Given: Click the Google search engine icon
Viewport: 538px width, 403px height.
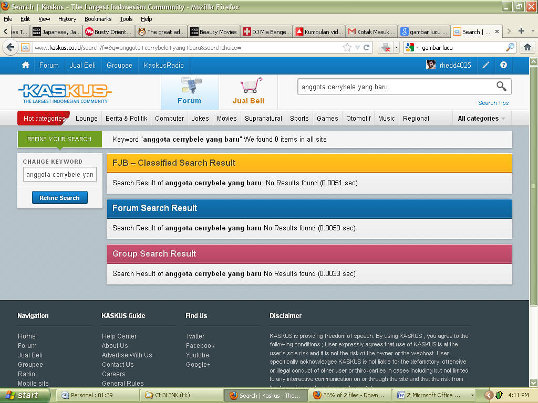Looking at the screenshot, I should point(410,48).
